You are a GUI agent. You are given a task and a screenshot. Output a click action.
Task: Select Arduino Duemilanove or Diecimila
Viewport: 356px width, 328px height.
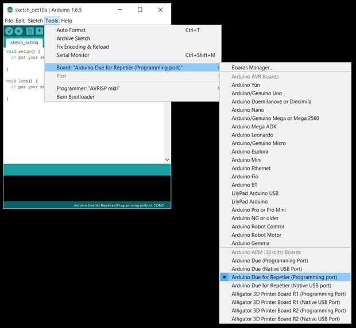point(285,101)
